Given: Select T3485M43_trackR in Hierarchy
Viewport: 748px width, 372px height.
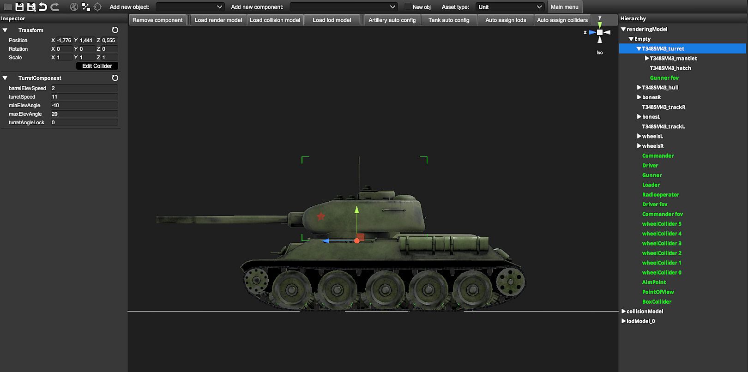Looking at the screenshot, I should tap(664, 107).
